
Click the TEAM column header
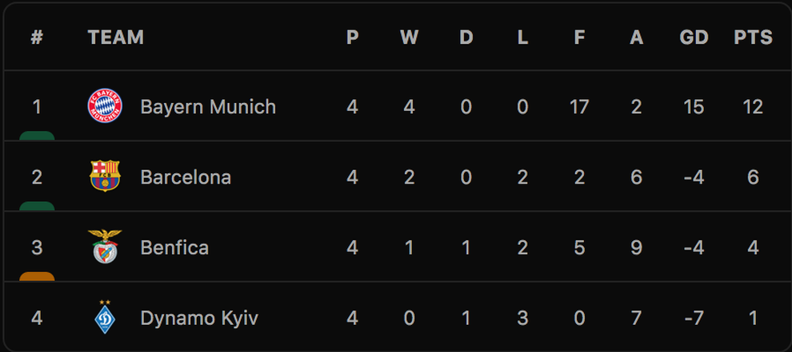tap(116, 38)
